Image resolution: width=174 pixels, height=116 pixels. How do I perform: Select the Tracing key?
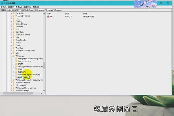click(x=19, y=21)
